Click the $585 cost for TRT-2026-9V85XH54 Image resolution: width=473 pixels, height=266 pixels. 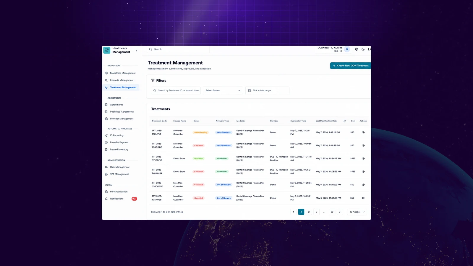[x=353, y=171]
